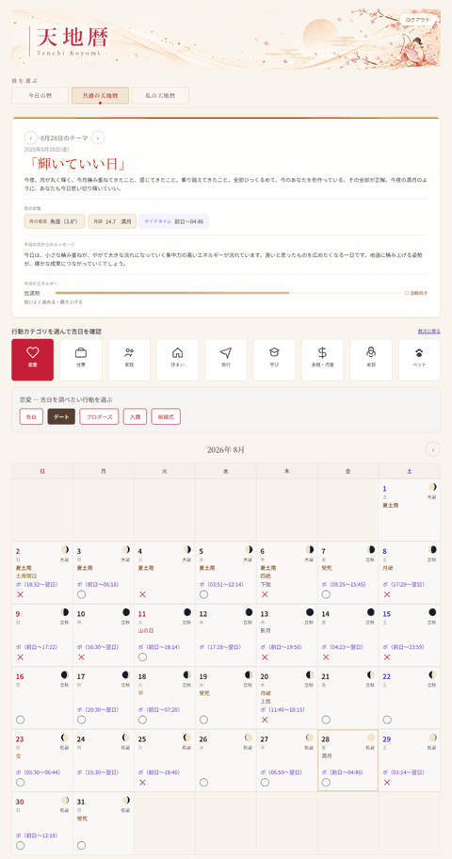452x859 pixels.
Task: Click the ログアウト button
Action: click(418, 20)
